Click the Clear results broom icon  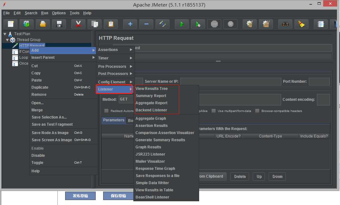click(250, 24)
